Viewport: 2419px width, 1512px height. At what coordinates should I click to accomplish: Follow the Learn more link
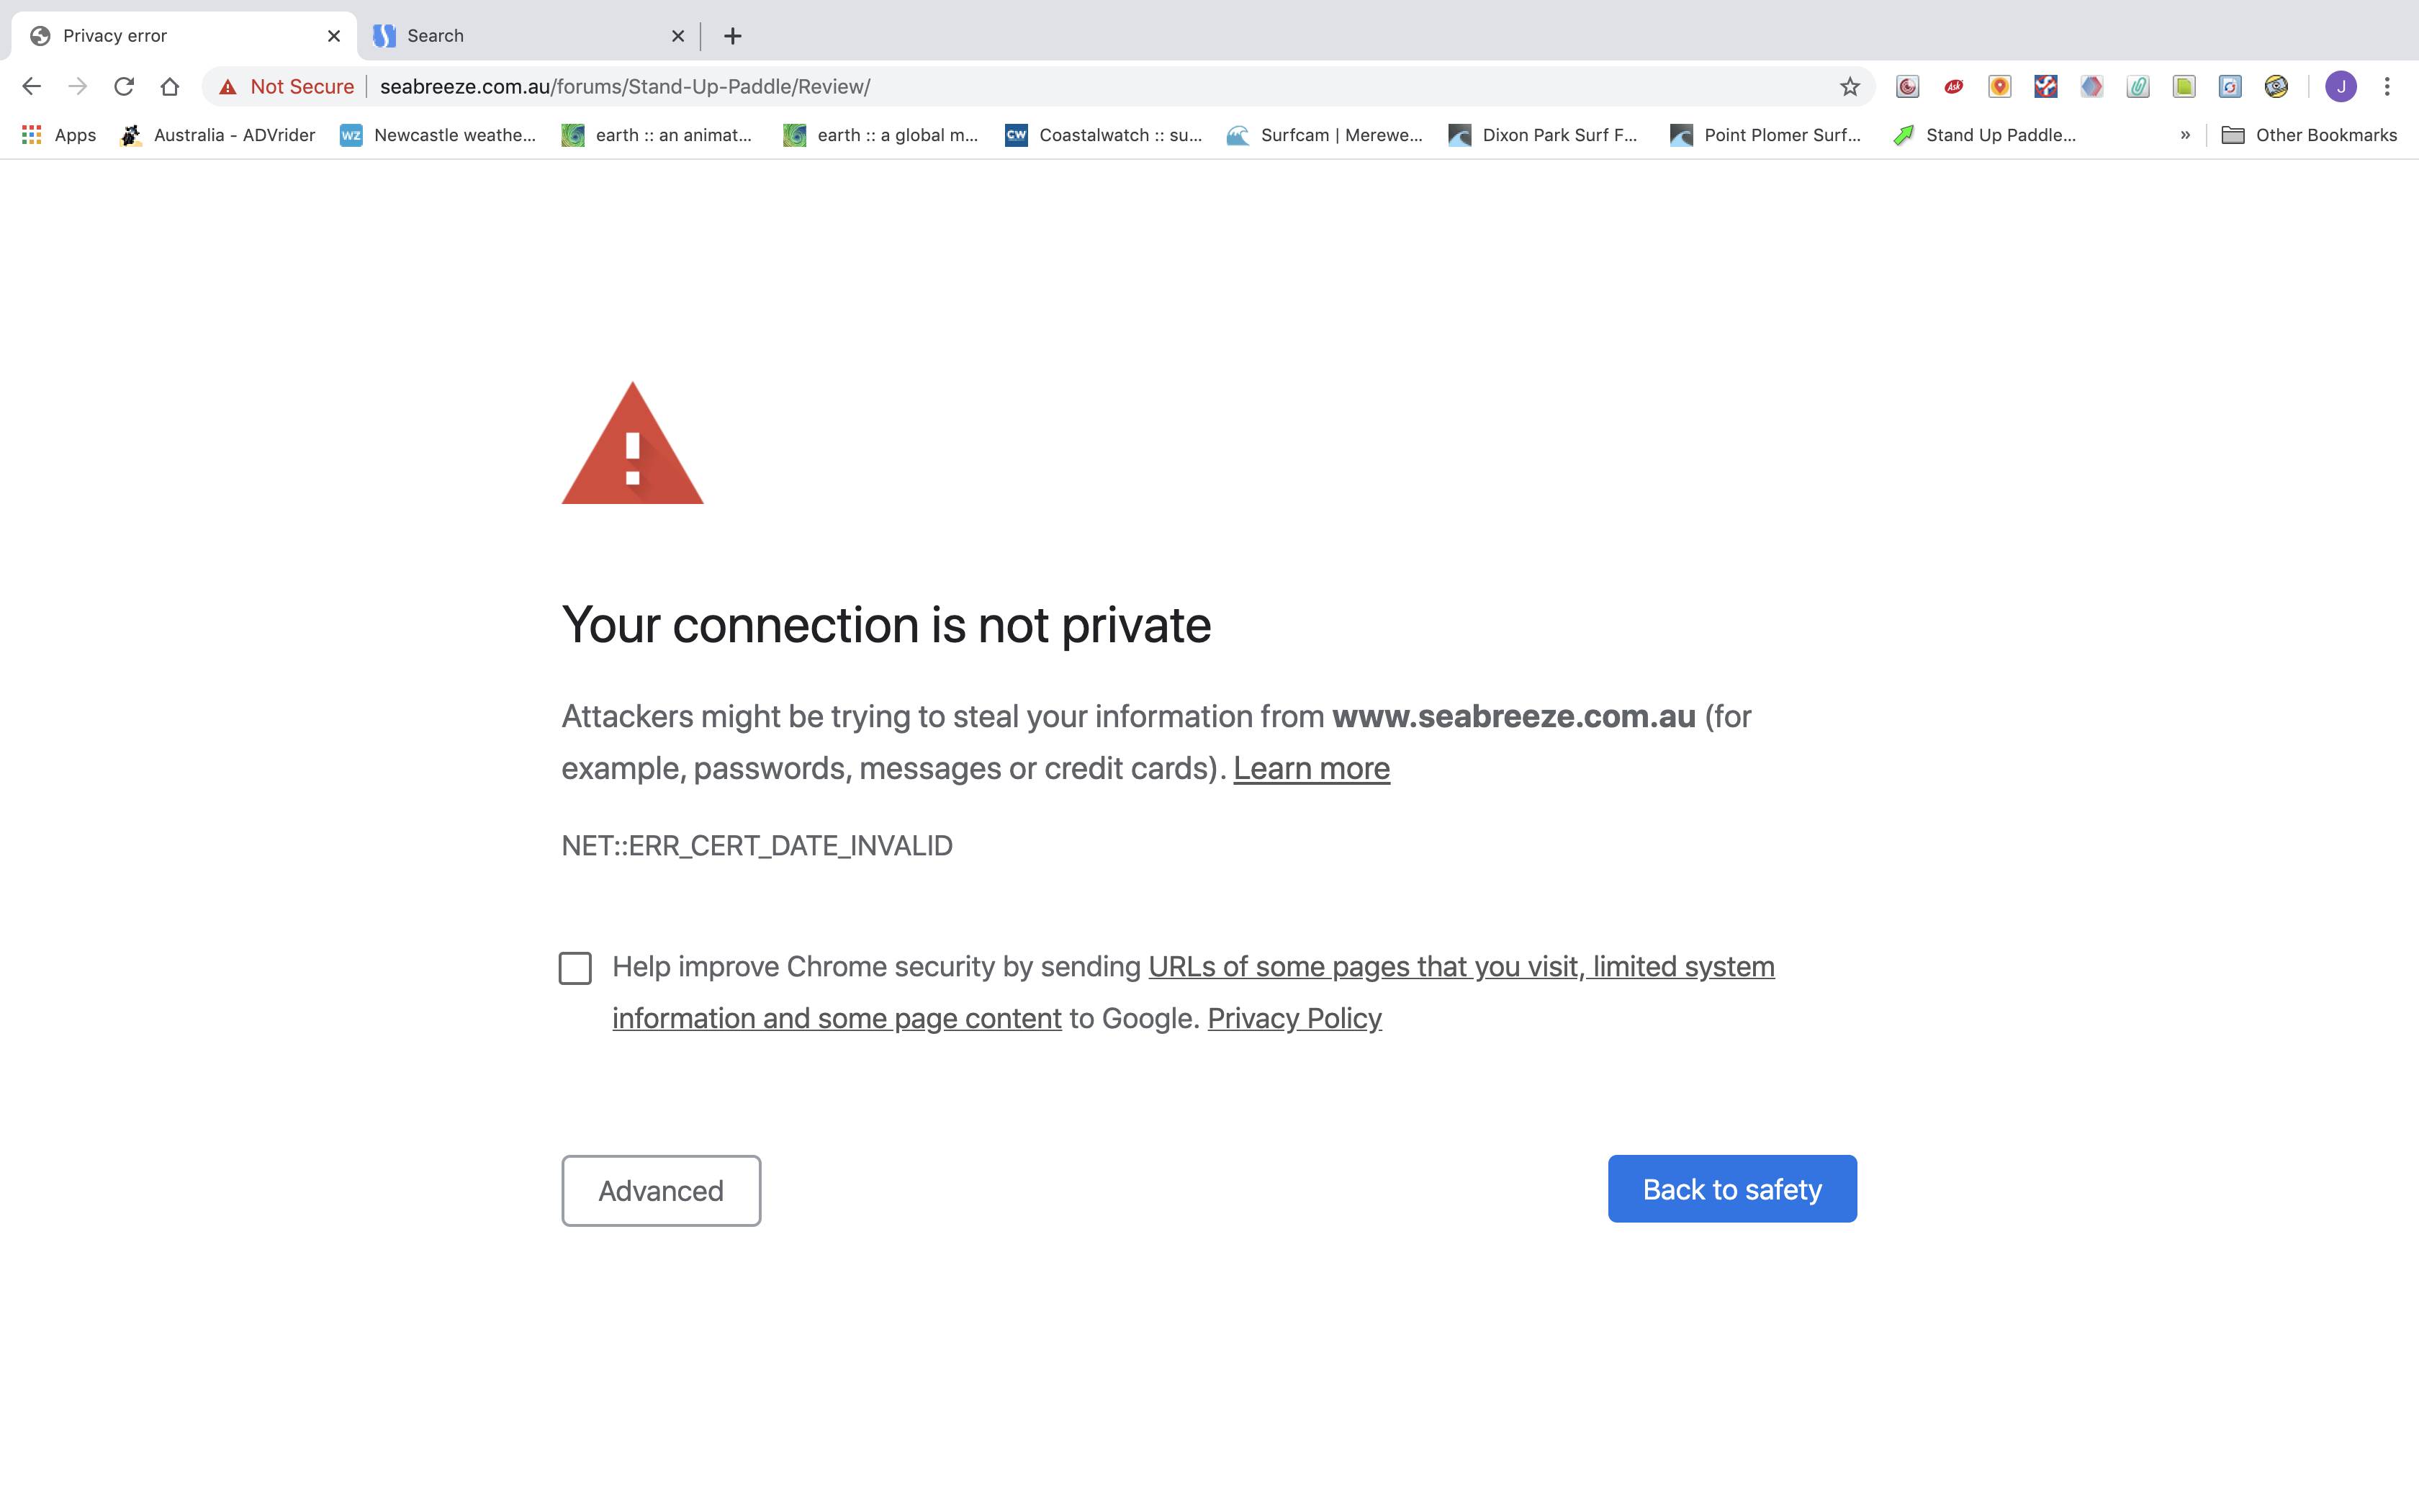[1310, 768]
